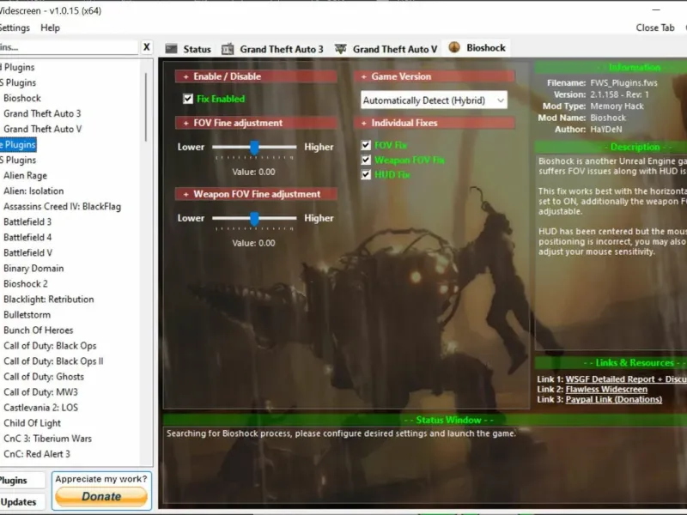Select Call of Duty: MW3 plugin
Viewport: 687px width, 515px height.
coord(40,392)
